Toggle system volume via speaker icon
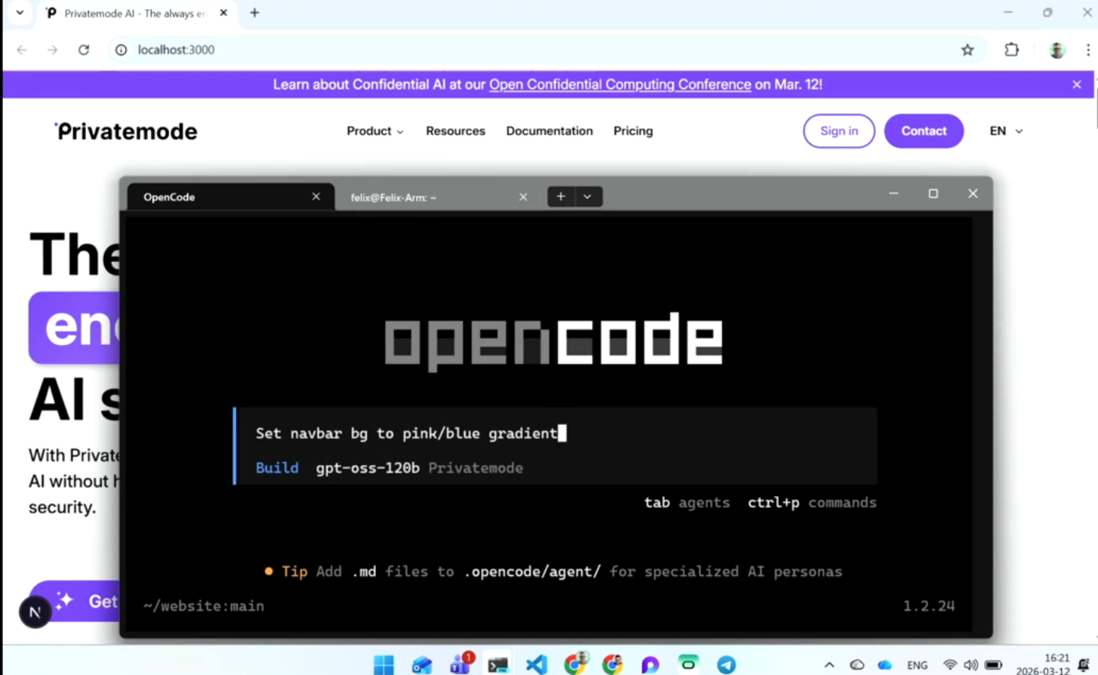1098x675 pixels. 970,664
